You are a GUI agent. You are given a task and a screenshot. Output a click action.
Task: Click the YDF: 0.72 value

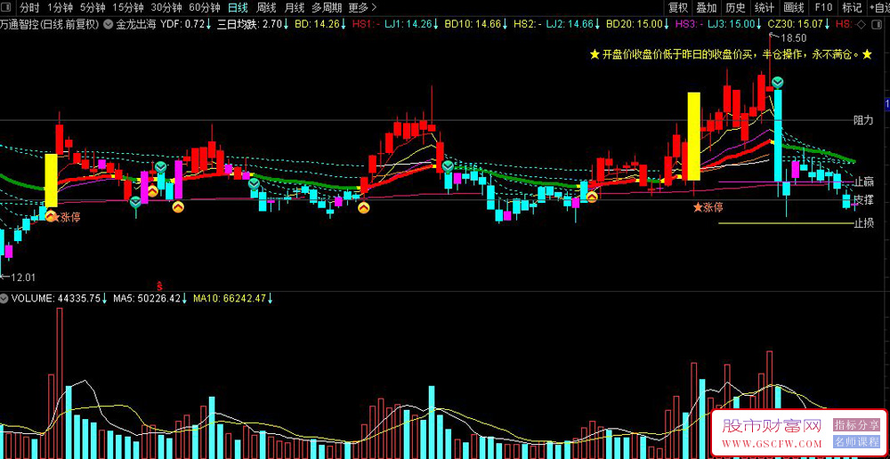click(x=186, y=24)
